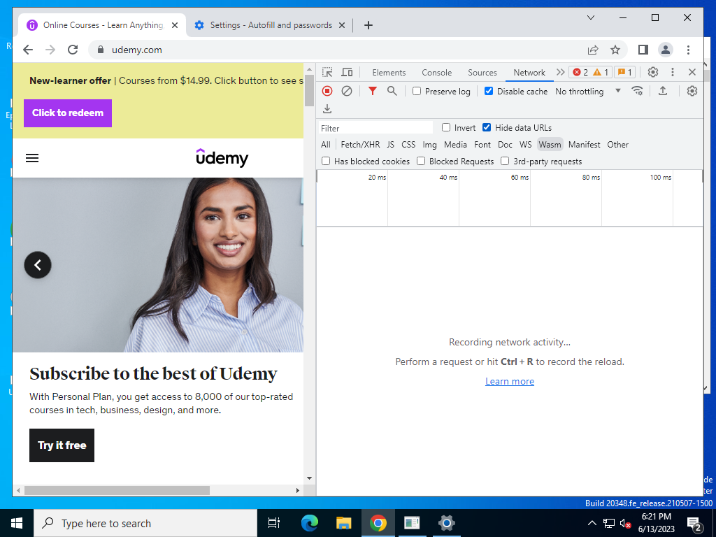
Task: Click the Click to redeem button
Action: click(68, 113)
